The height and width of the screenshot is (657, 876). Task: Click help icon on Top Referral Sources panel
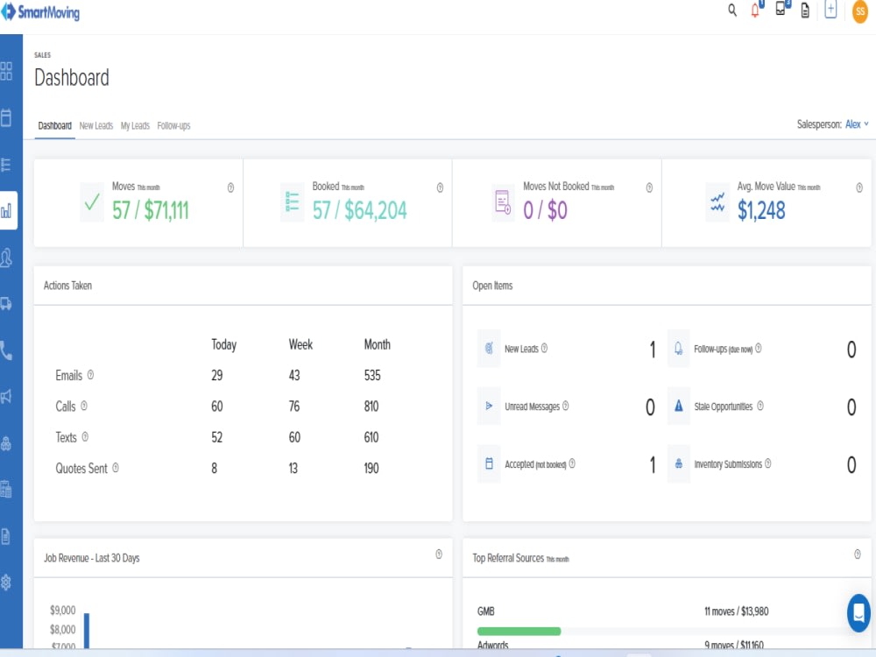(x=858, y=555)
